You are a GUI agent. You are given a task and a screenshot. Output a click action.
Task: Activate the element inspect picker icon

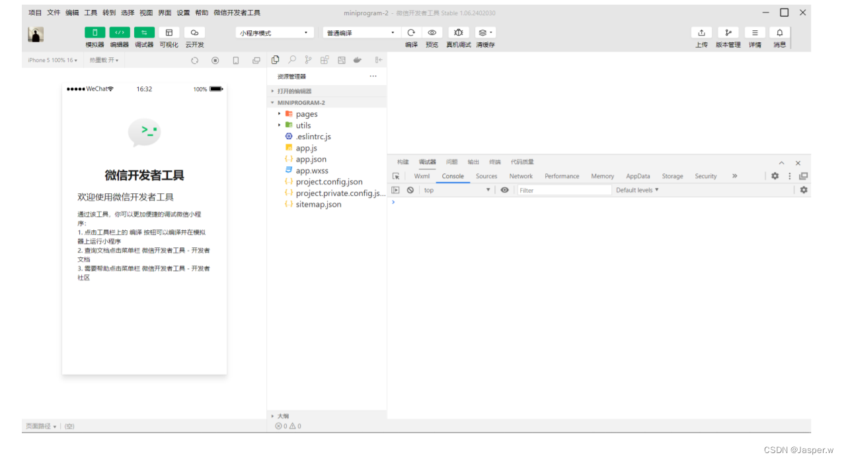coord(396,176)
